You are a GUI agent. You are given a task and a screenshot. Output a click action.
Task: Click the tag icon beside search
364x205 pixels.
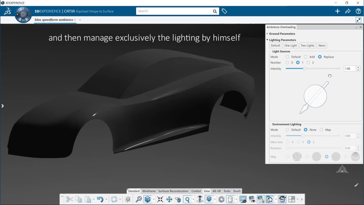[x=224, y=11]
